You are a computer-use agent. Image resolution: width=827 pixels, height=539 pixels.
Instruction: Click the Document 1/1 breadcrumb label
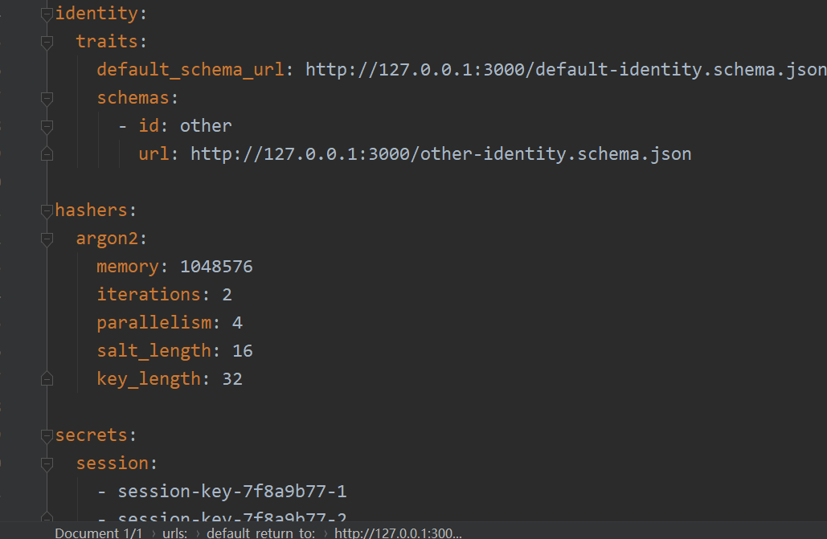[98, 533]
